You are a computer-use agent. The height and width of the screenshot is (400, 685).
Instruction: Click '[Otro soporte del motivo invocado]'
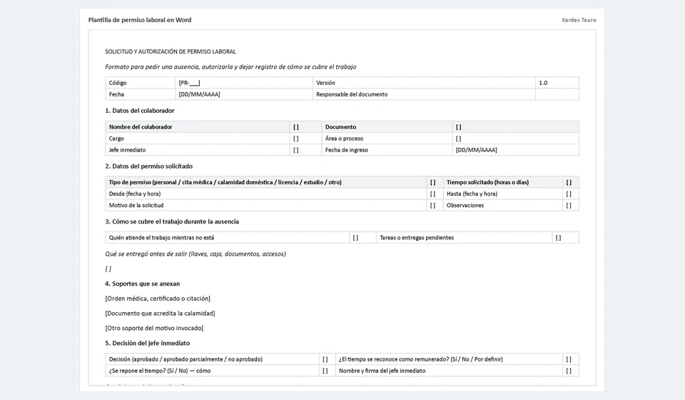point(154,329)
